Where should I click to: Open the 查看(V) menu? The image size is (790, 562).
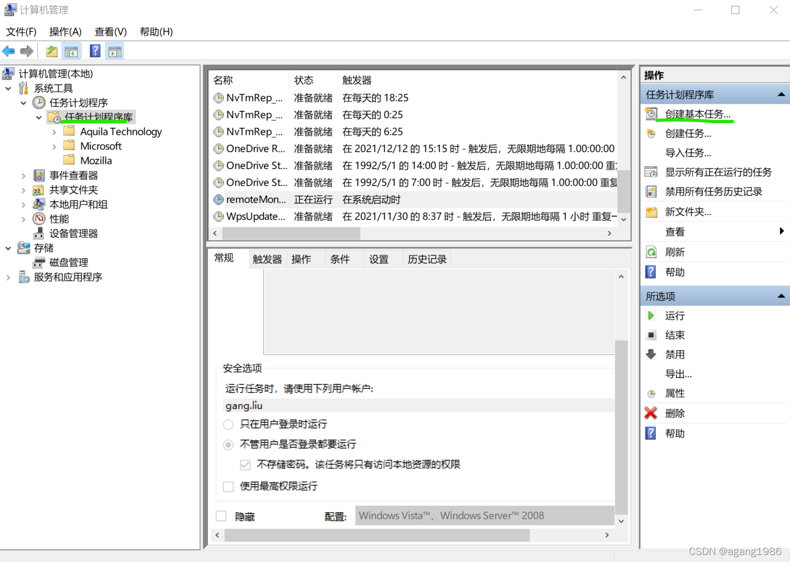click(110, 32)
